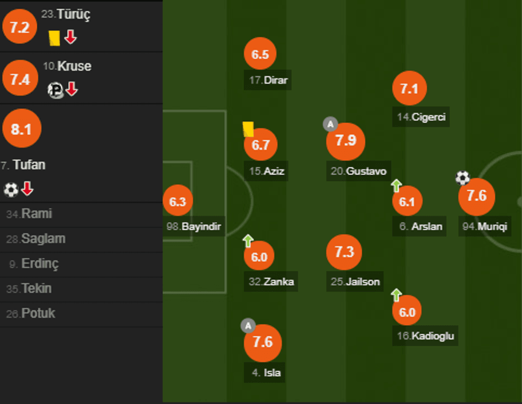The height and width of the screenshot is (404, 522).
Task: Click the goal ball icon under Tufan
Action: pos(11,189)
